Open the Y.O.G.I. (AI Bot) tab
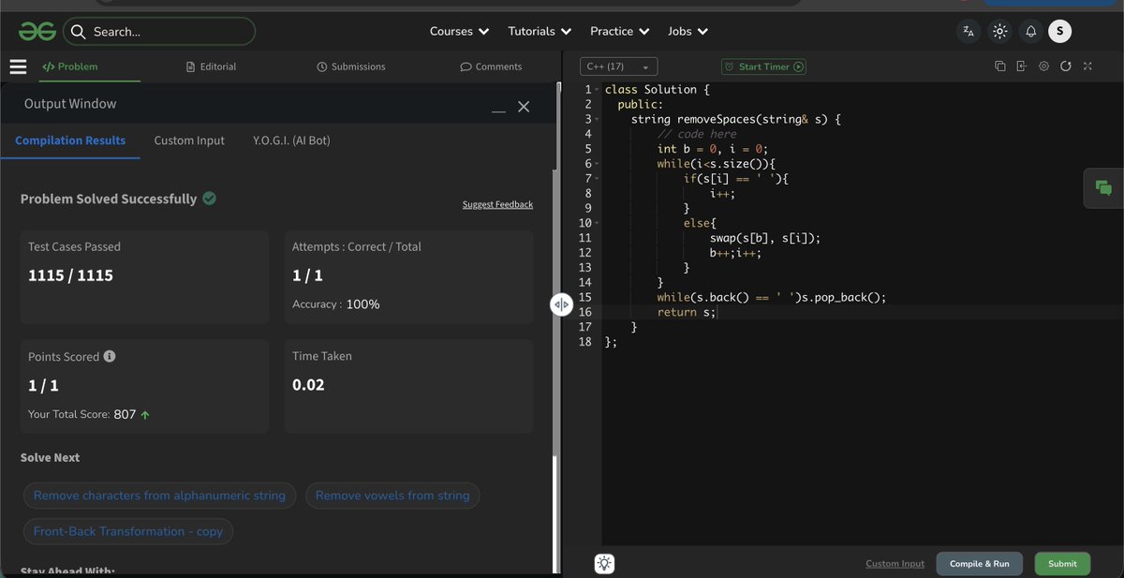This screenshot has height=578, width=1124. coord(291,141)
